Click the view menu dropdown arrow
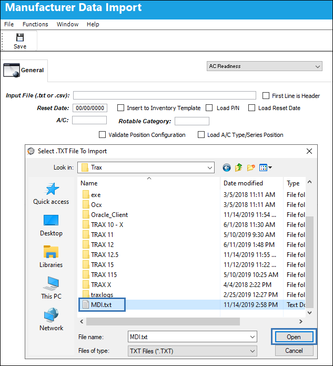This screenshot has width=333, height=366. [270, 167]
